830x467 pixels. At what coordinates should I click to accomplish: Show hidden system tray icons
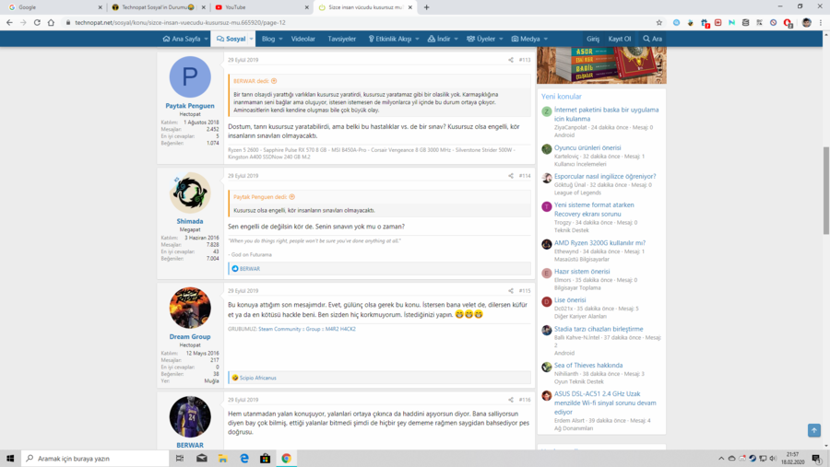point(721,459)
